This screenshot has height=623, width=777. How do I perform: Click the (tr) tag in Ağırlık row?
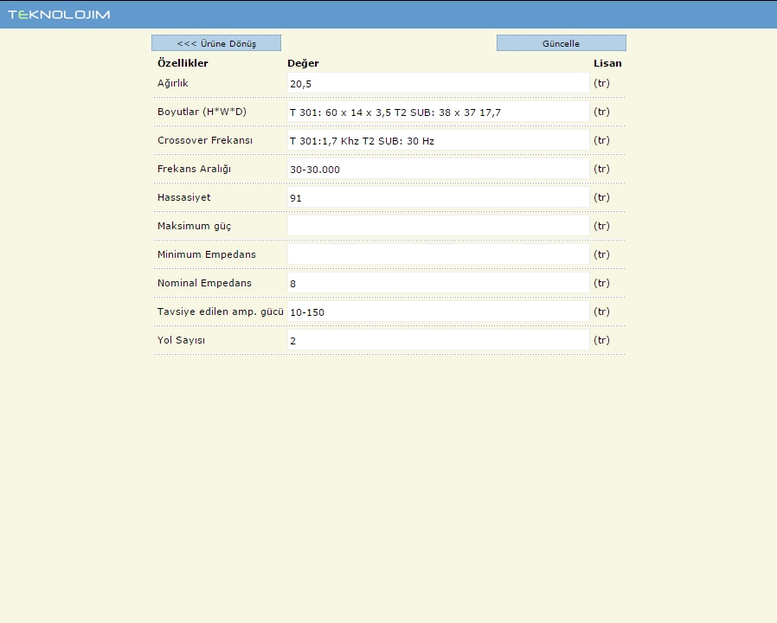tap(601, 83)
